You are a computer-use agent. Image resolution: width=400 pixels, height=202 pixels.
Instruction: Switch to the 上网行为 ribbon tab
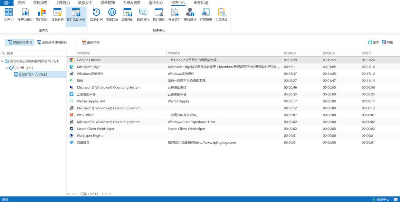62,3
